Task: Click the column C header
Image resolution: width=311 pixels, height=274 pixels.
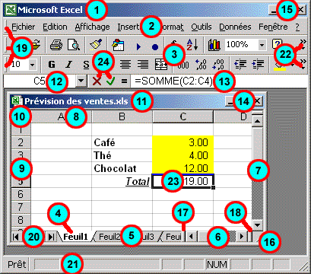Action: tap(183, 116)
